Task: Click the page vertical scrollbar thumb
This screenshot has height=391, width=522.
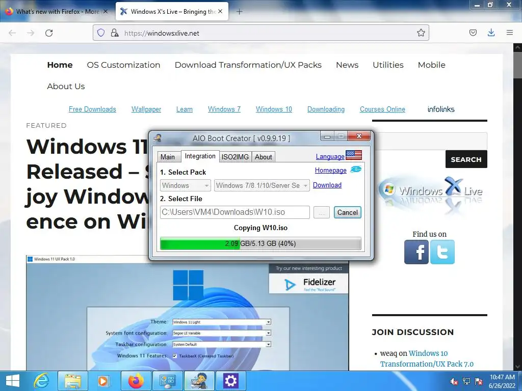Action: (x=518, y=65)
